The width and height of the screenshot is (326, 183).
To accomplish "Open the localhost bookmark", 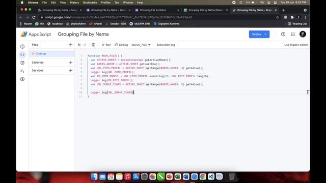I will [55, 24].
